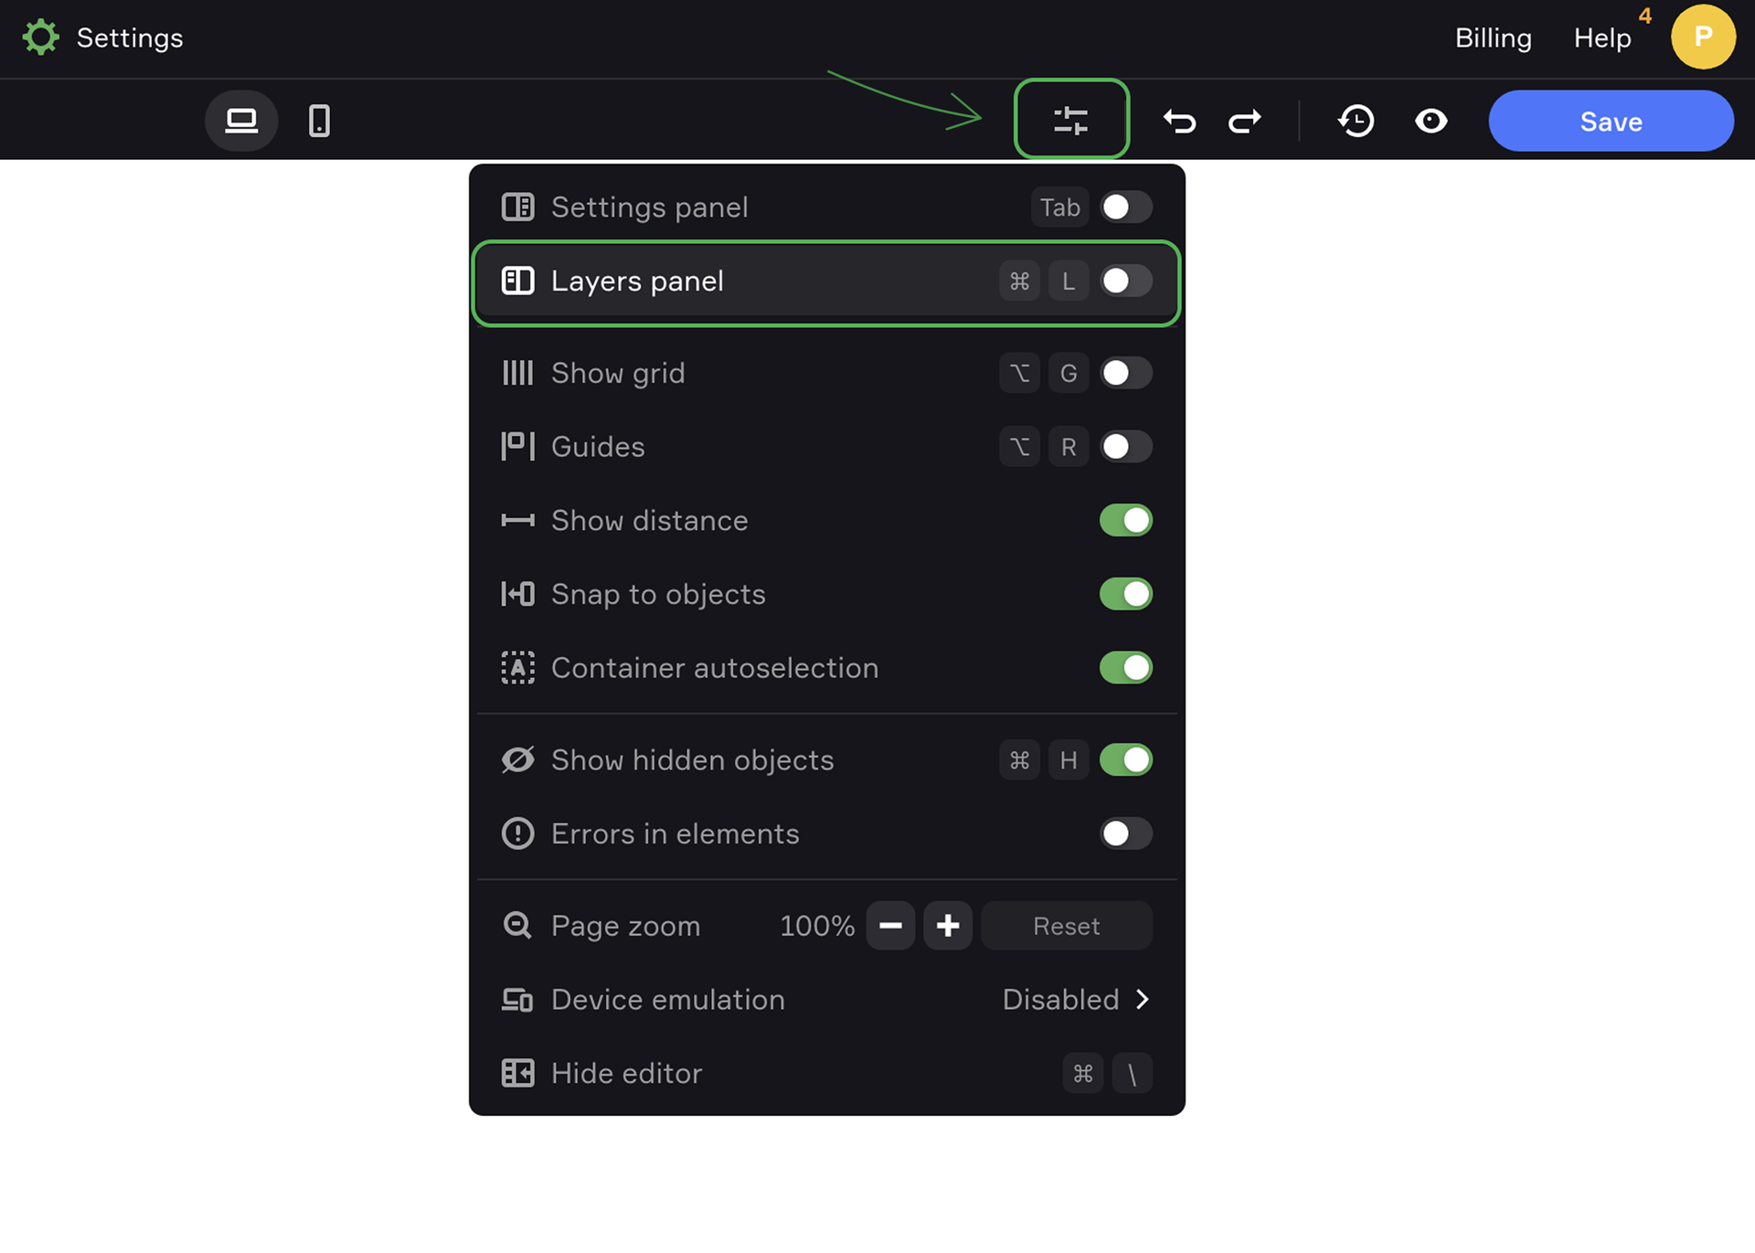Click the preview eye icon

(1431, 121)
